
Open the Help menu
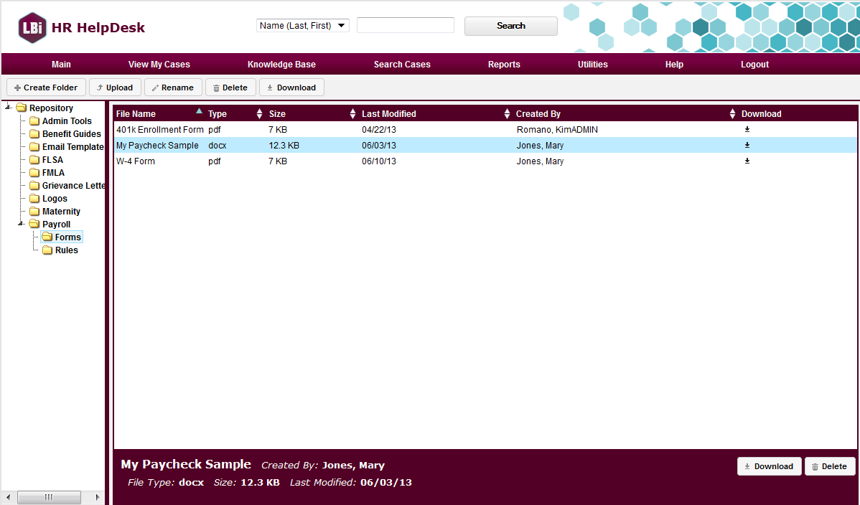pyautogui.click(x=674, y=64)
